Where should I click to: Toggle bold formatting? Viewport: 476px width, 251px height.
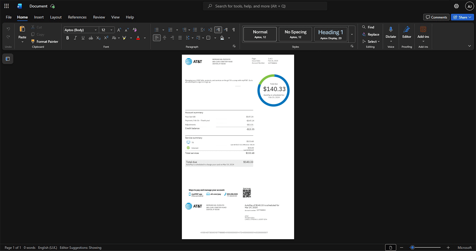click(68, 38)
